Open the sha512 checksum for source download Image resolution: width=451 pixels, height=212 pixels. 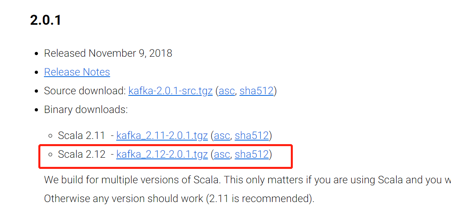coord(256,91)
